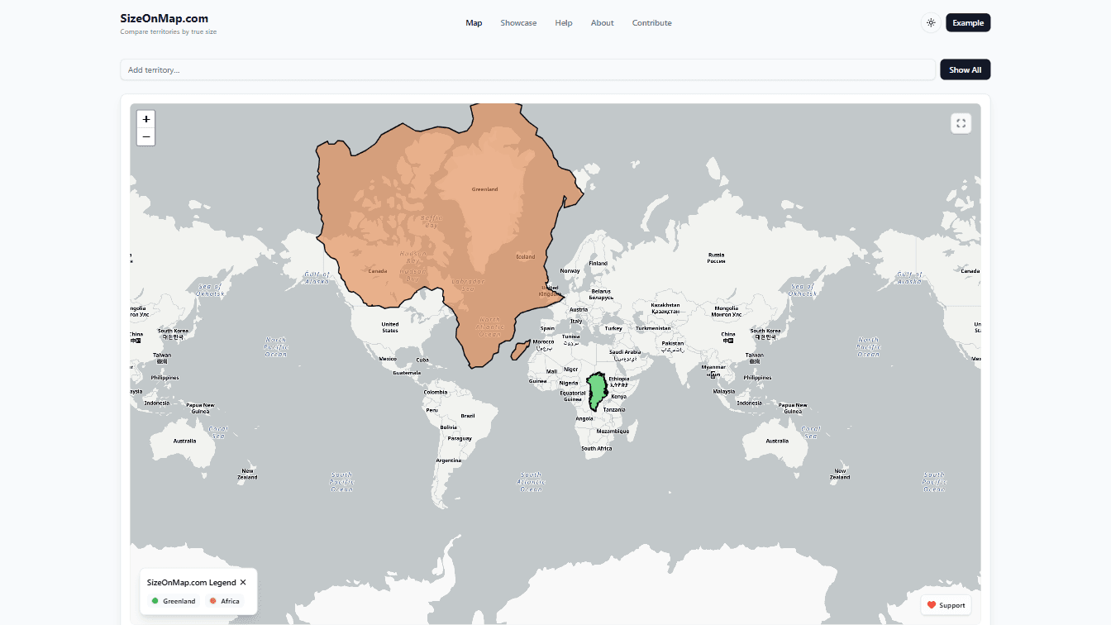The width and height of the screenshot is (1111, 625).
Task: Click the orange Africa dot in the legend
Action: (x=213, y=601)
